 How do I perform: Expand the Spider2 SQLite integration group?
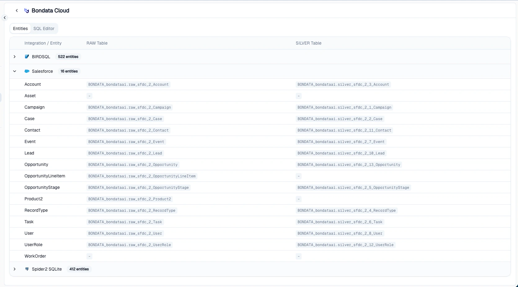coord(15,269)
